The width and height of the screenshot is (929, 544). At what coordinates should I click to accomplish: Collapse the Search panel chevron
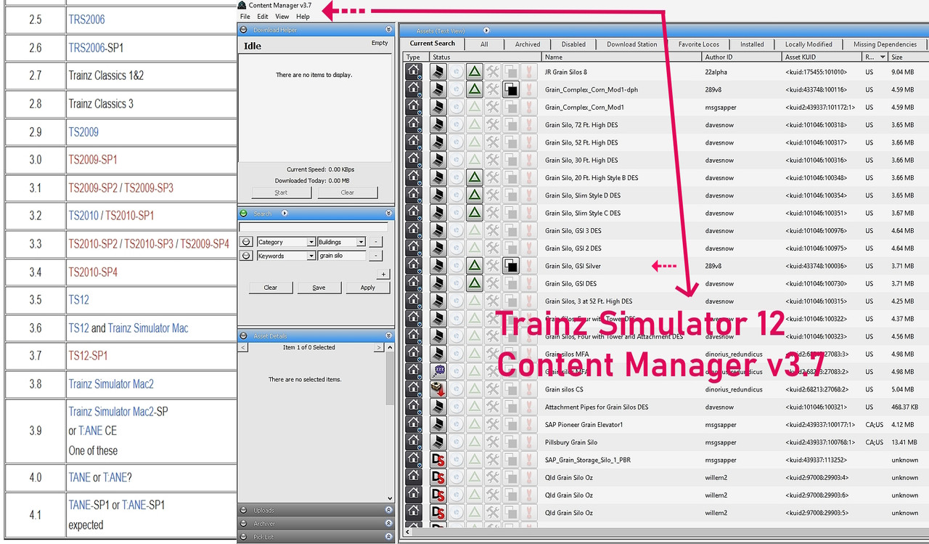[389, 214]
